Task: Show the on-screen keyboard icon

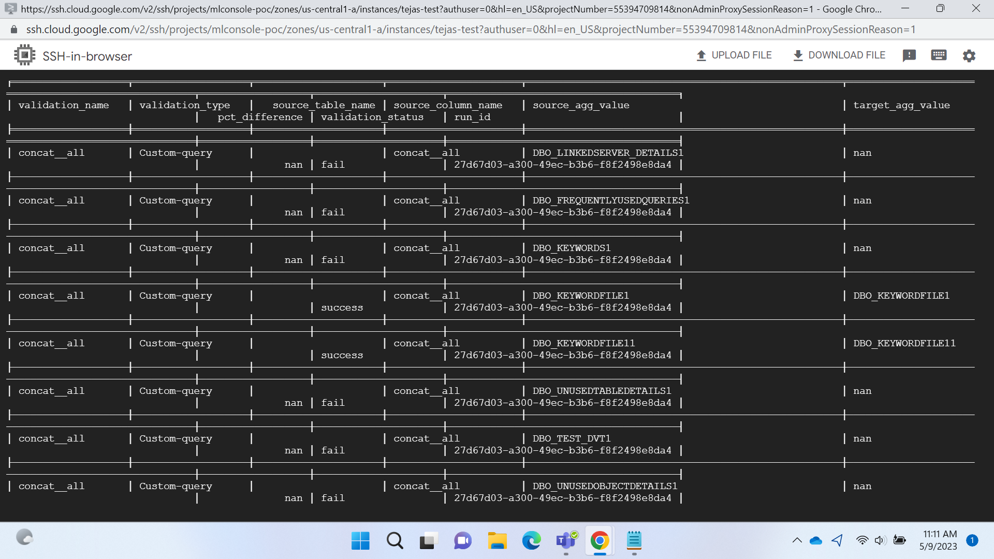Action: tap(939, 55)
